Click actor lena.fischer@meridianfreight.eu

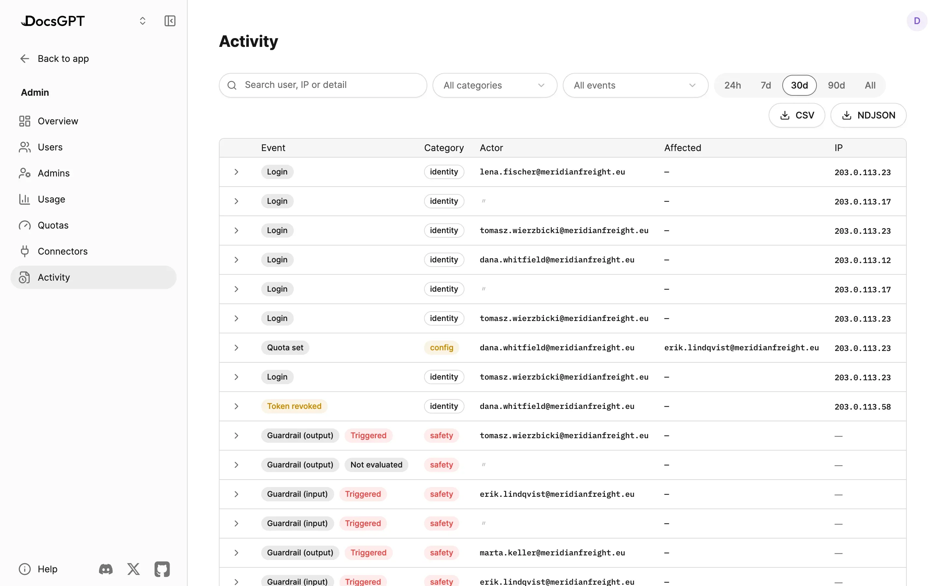(552, 172)
